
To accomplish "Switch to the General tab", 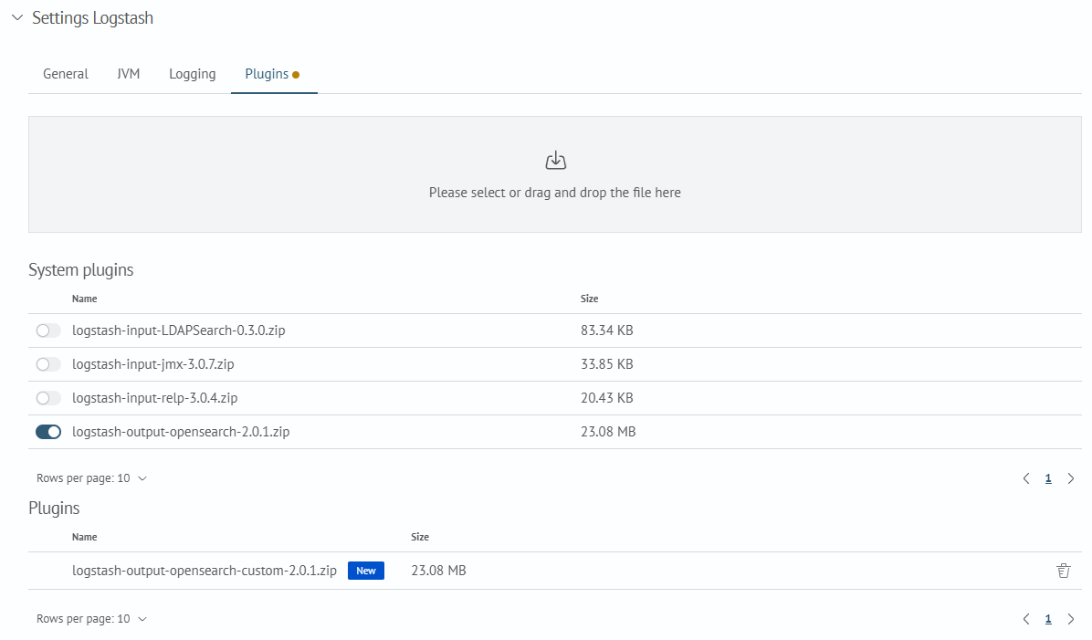I will click(x=66, y=74).
